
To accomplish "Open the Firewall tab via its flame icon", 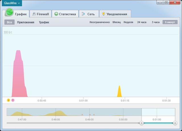I will [x=34, y=14].
